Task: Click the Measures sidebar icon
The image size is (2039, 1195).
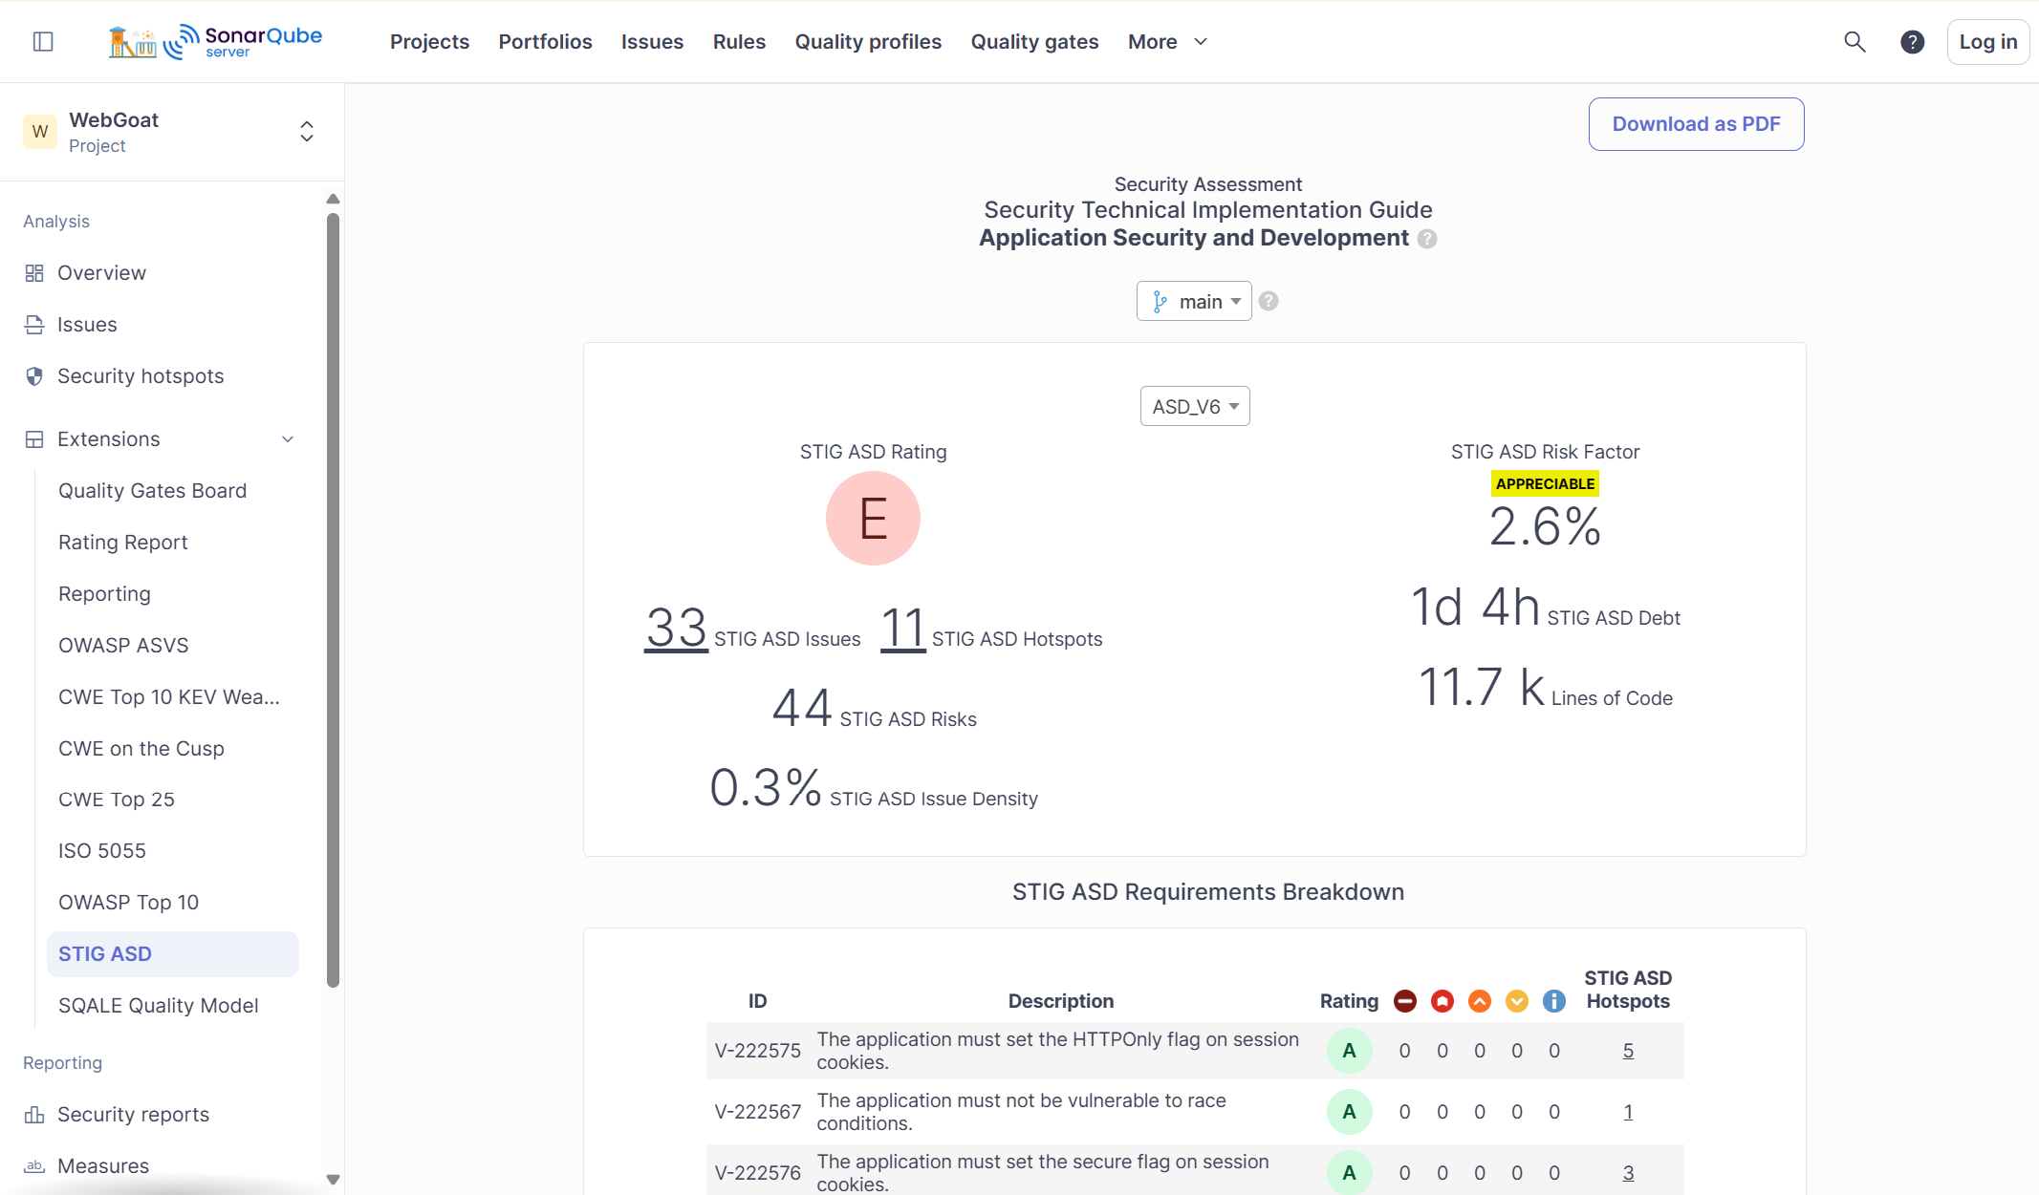Action: click(34, 1166)
